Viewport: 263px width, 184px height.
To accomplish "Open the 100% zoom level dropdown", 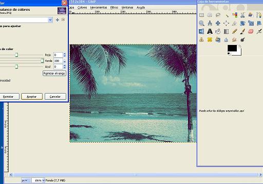I will [x=43, y=180].
